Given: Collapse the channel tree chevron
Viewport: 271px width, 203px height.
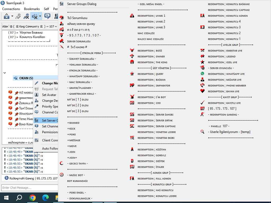Looking at the screenshot, I should [x=5, y=73].
